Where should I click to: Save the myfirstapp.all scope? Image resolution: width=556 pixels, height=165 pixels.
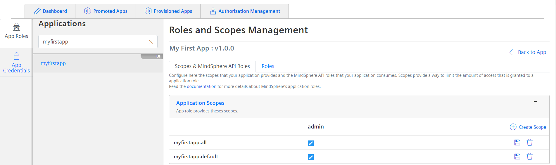tap(517, 143)
